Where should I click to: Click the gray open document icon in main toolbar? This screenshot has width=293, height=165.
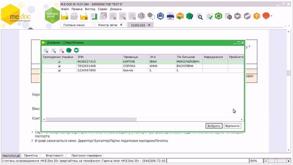74,16
